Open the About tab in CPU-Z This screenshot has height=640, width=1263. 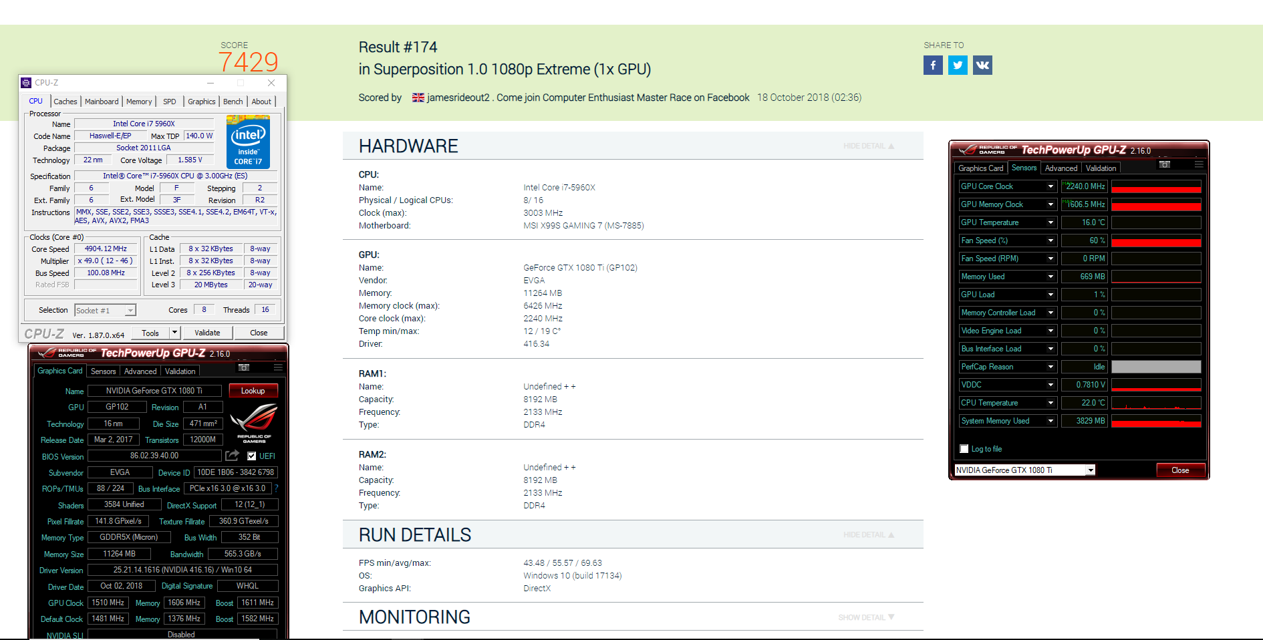tap(261, 102)
